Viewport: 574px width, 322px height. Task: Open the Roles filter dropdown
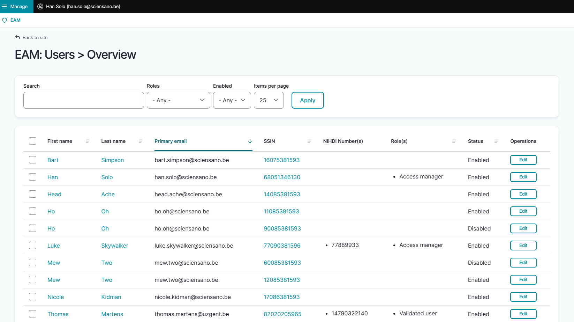click(x=178, y=100)
